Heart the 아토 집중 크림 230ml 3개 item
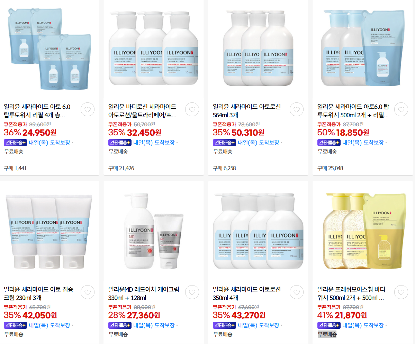Viewport: 415px width, 344px height. (x=87, y=292)
